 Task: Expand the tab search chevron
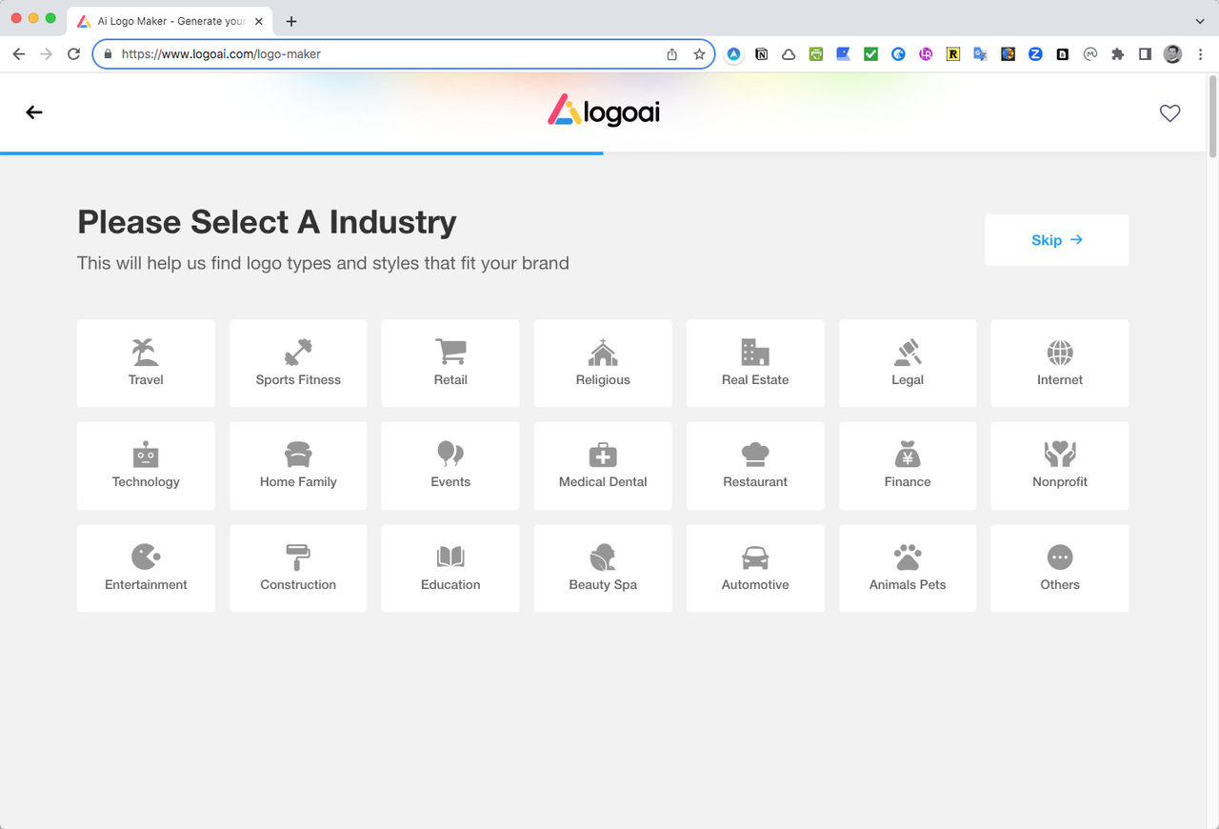coord(1199,21)
